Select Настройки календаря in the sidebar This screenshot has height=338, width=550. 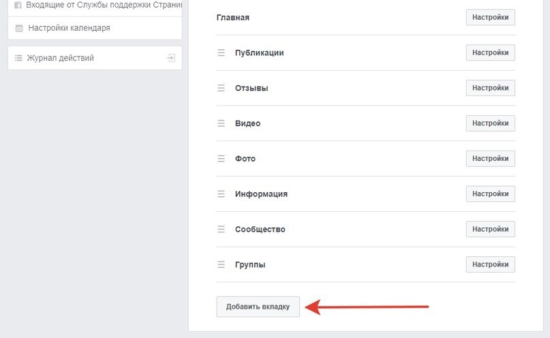point(69,29)
